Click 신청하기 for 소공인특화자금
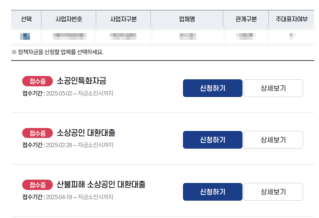The width and height of the screenshot is (319, 218). click(213, 88)
